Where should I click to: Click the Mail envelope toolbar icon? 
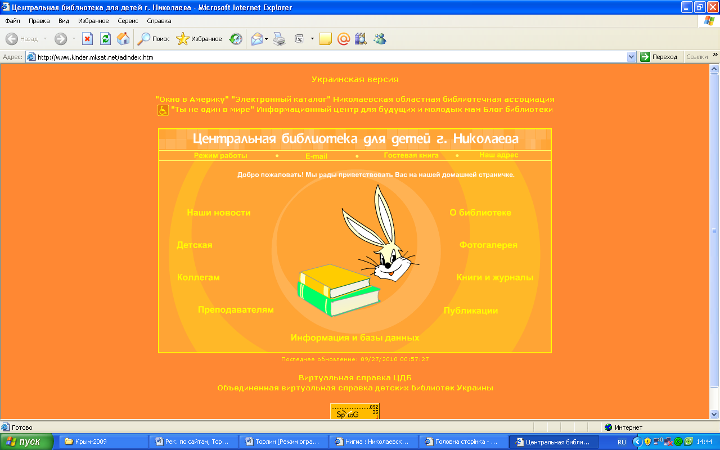(257, 39)
